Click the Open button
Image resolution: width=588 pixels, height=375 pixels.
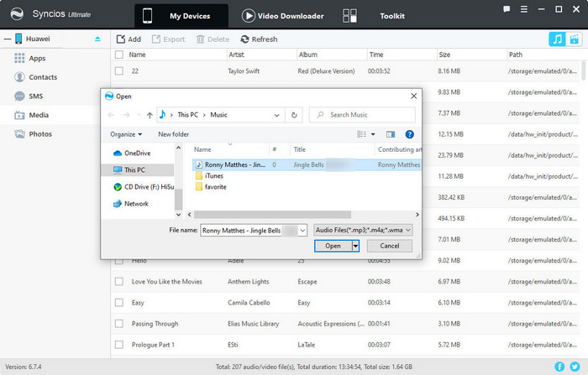pos(333,246)
